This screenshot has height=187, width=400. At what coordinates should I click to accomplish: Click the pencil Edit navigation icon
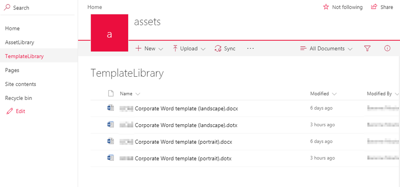(10, 111)
